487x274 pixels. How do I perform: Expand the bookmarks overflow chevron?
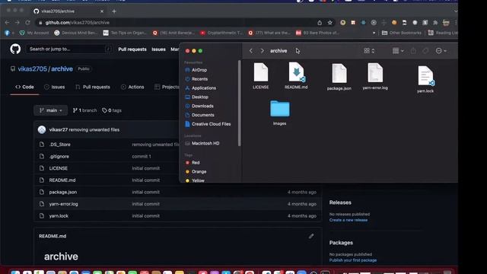[x=374, y=33]
